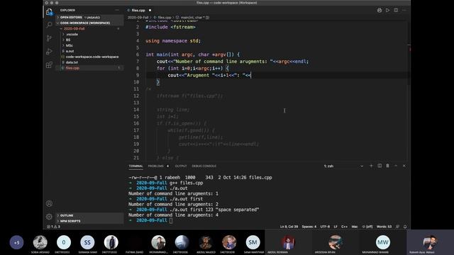The width and height of the screenshot is (454, 255).
Task: Switch to the TERMINAL panel tab
Action: [x=135, y=166]
